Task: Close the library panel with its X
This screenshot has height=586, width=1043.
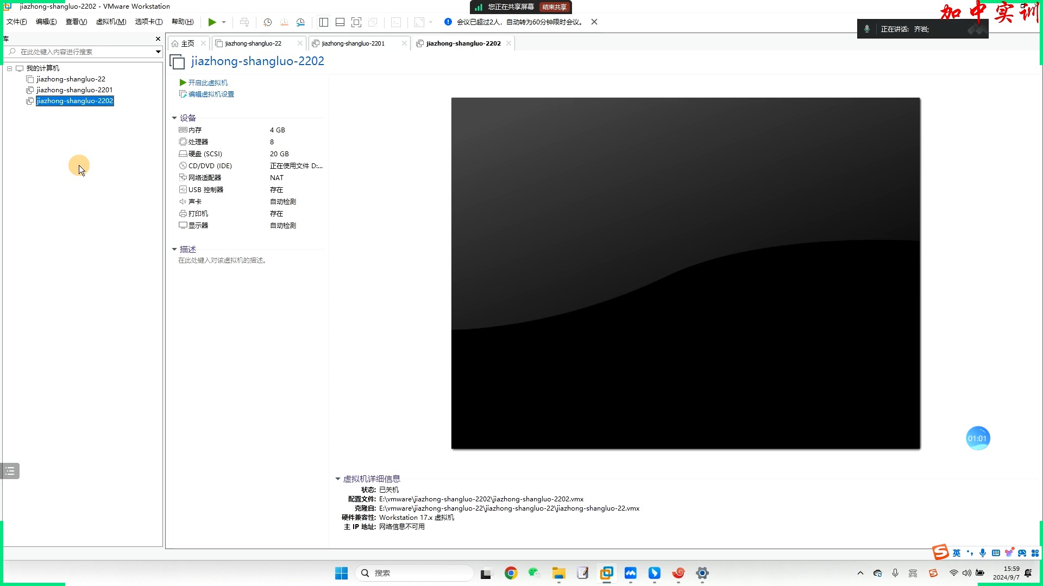Action: 158,39
